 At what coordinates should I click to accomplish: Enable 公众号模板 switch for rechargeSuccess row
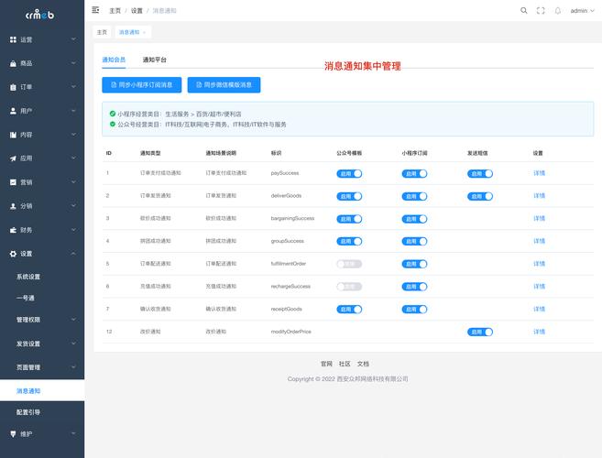coord(349,287)
